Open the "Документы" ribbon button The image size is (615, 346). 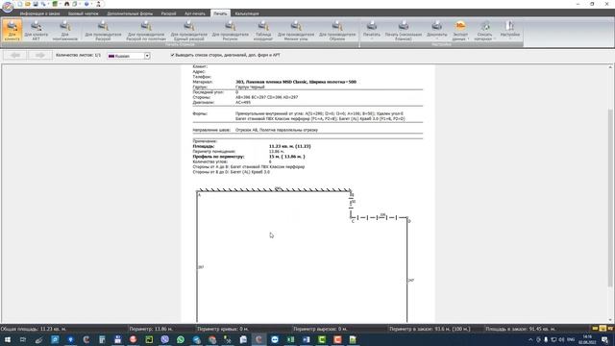436,30
